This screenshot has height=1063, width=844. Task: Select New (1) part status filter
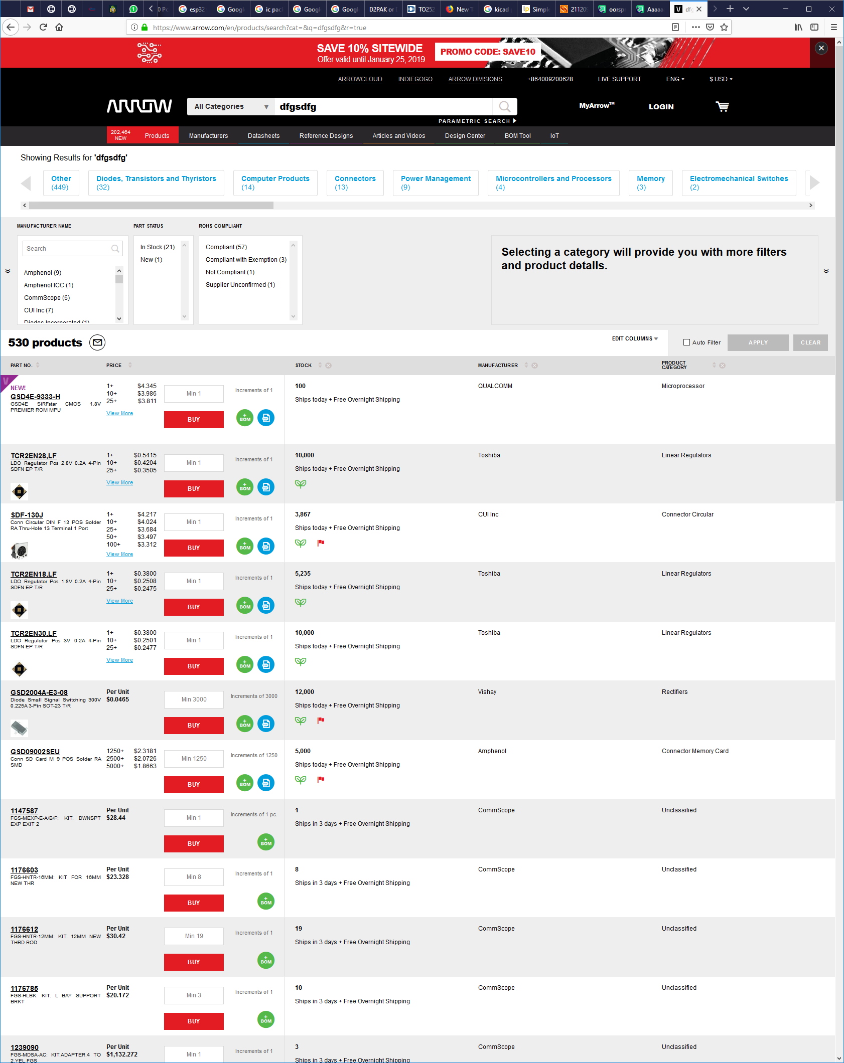[x=152, y=260]
